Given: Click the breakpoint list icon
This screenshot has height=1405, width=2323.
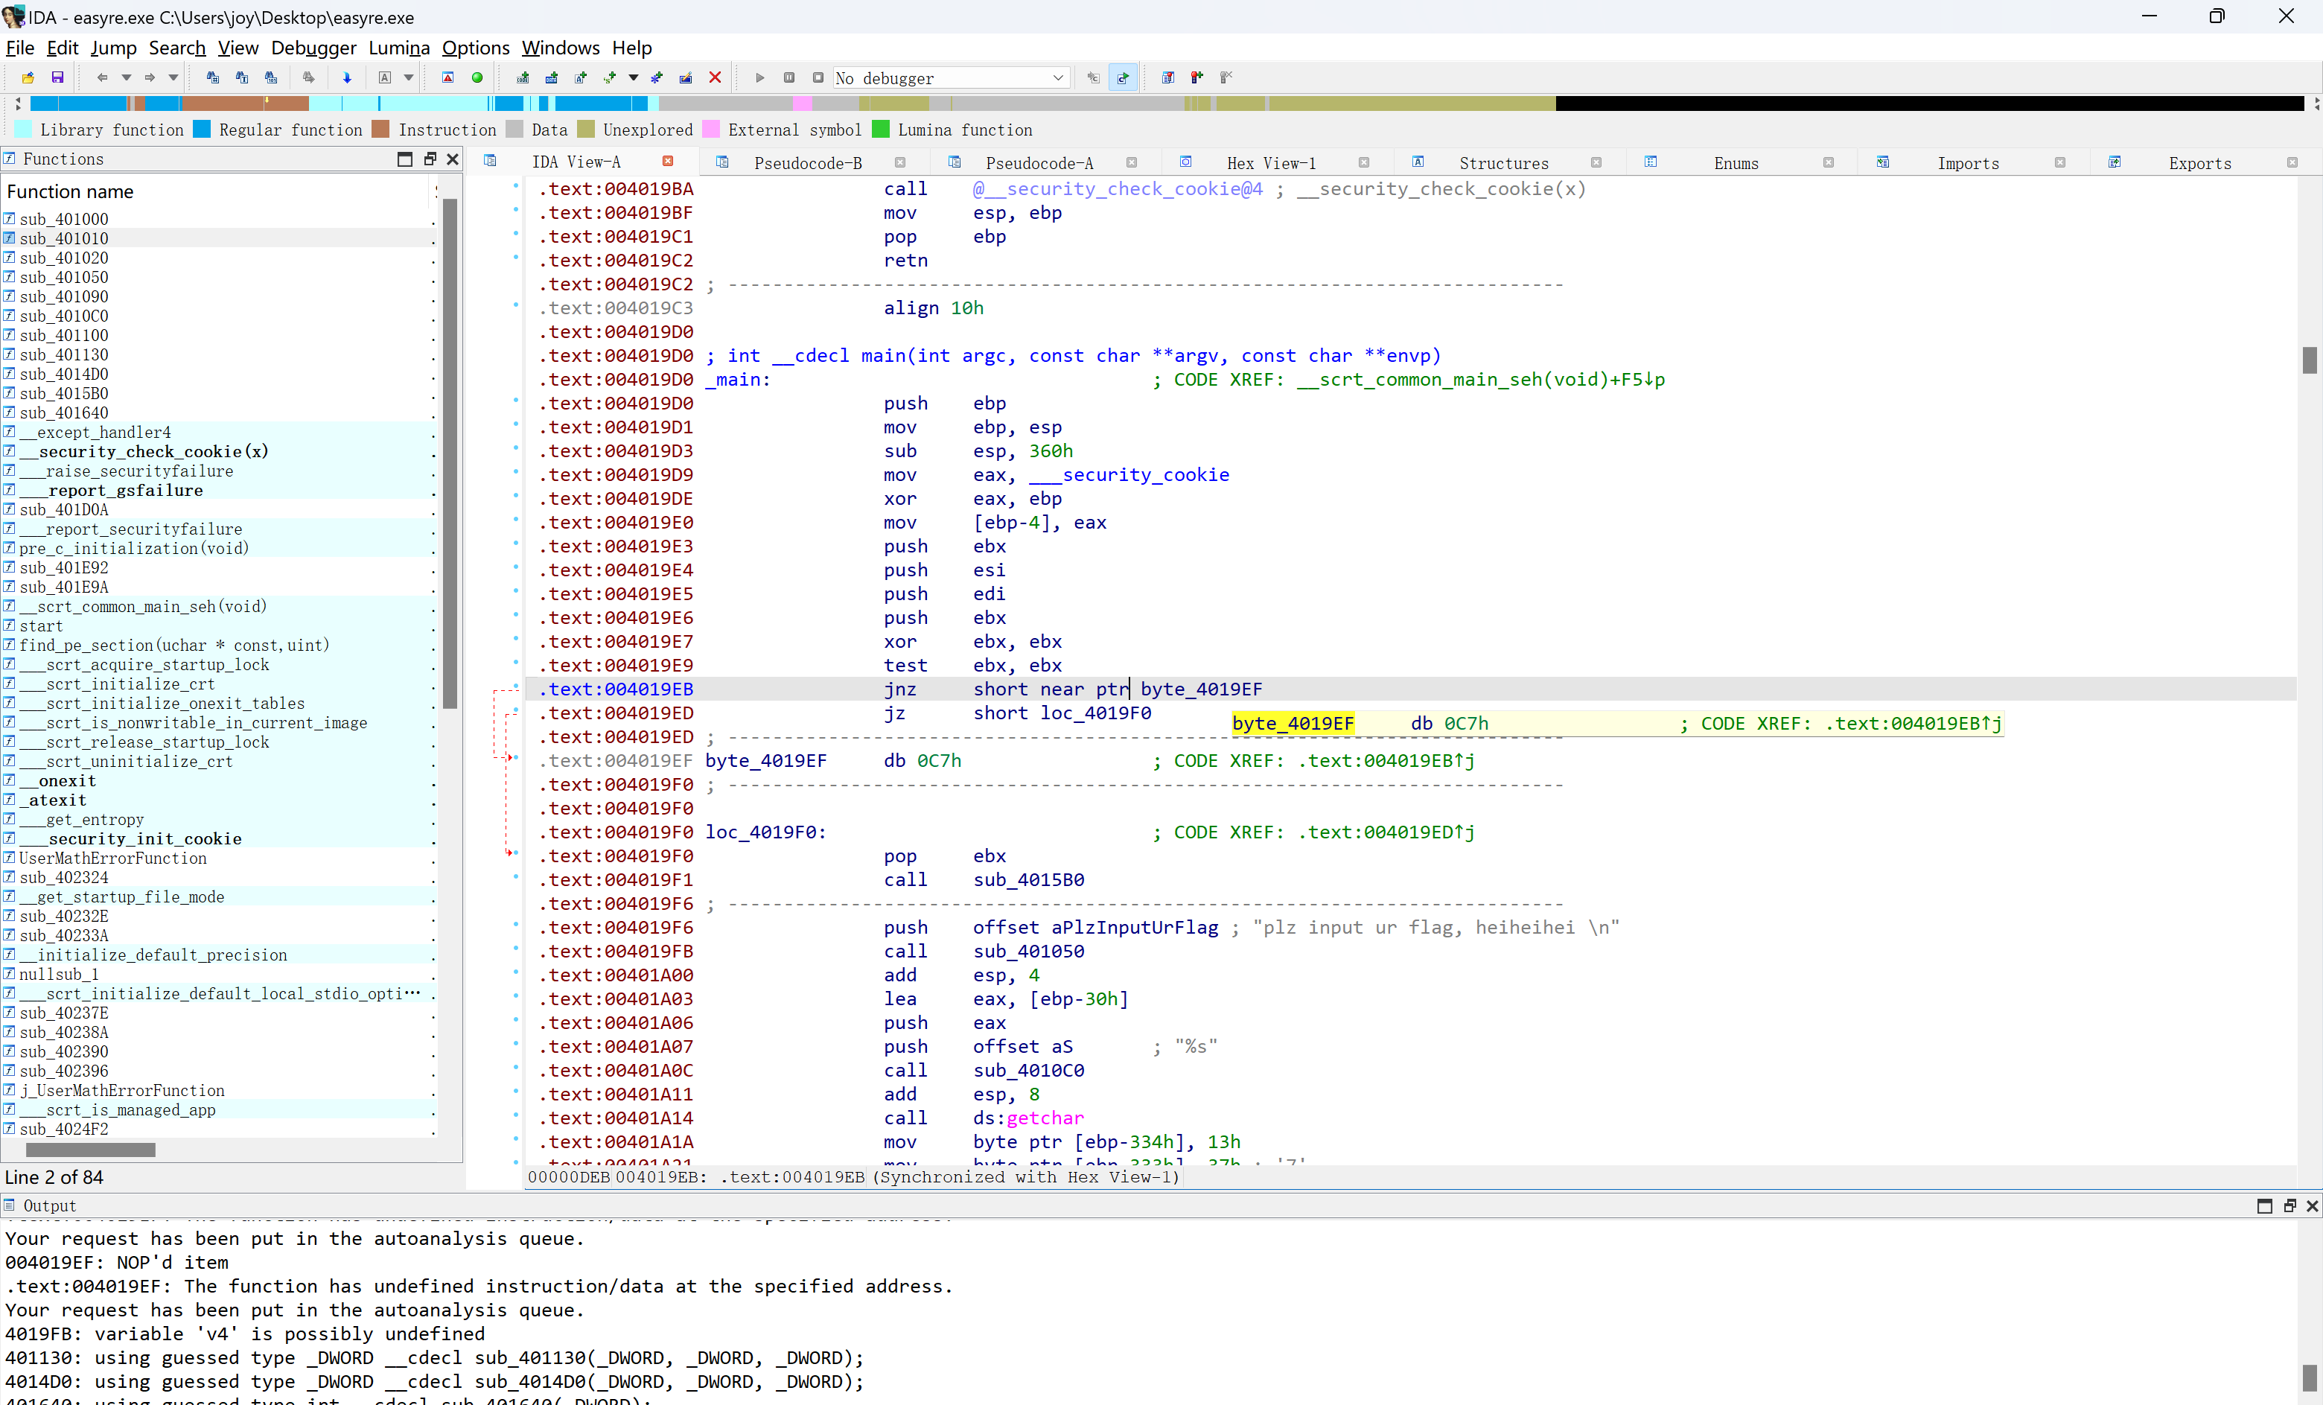Looking at the screenshot, I should [x=1168, y=78].
